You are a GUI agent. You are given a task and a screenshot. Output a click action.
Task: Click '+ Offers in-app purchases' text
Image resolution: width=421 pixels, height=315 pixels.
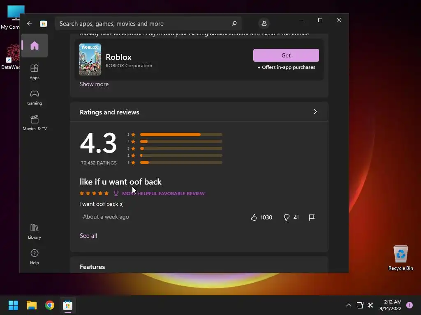coord(286,67)
